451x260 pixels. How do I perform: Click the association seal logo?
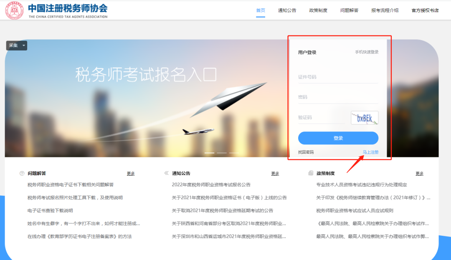click(x=14, y=10)
